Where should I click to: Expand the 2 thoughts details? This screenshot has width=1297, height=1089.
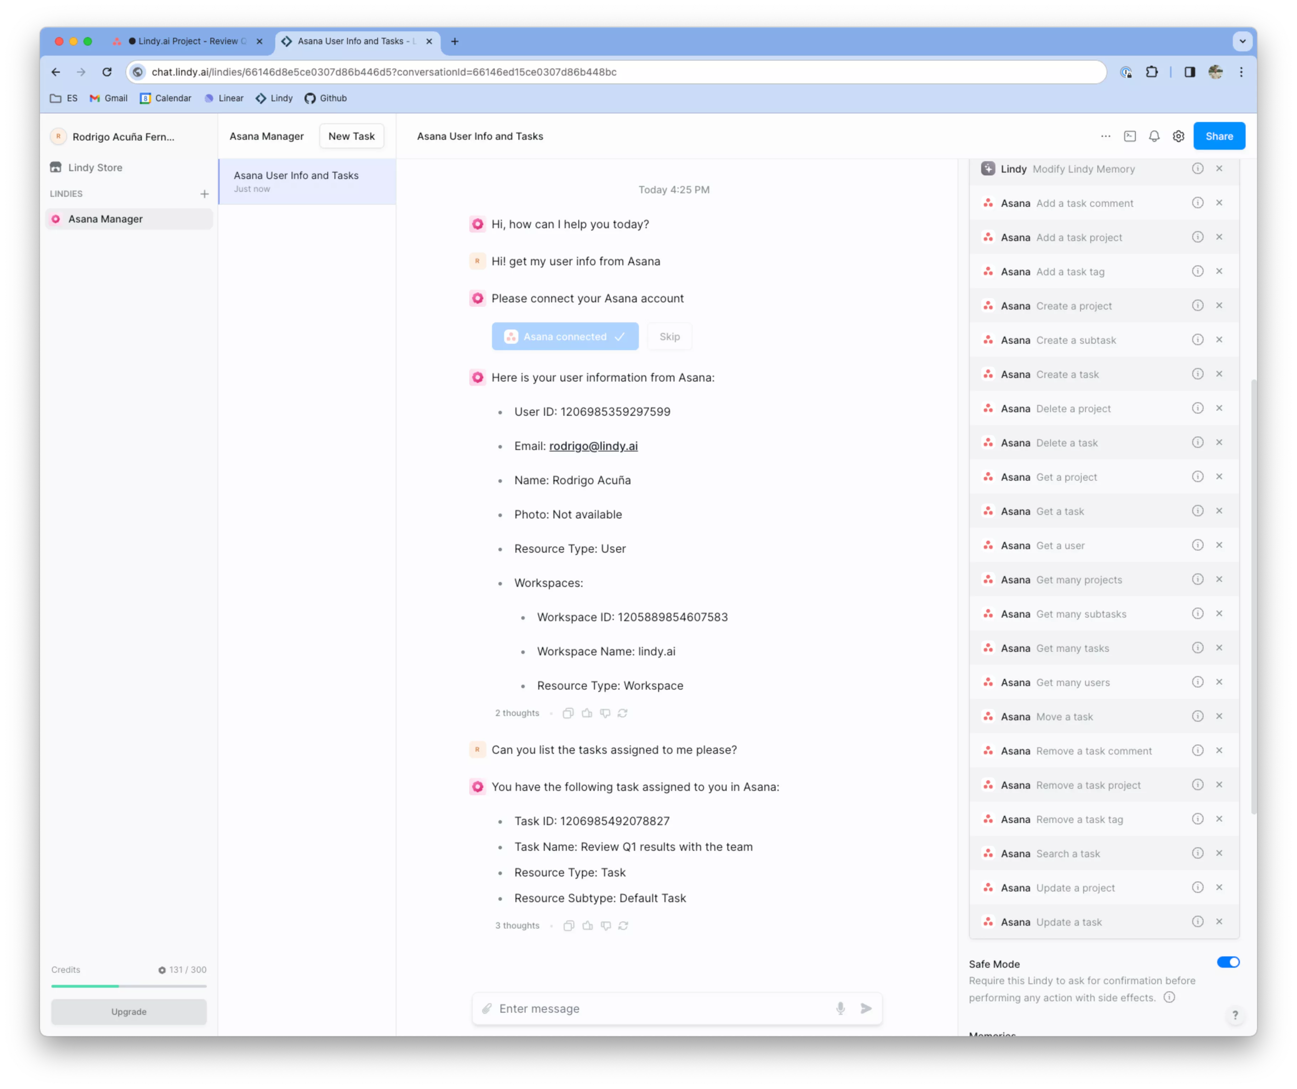tap(517, 713)
